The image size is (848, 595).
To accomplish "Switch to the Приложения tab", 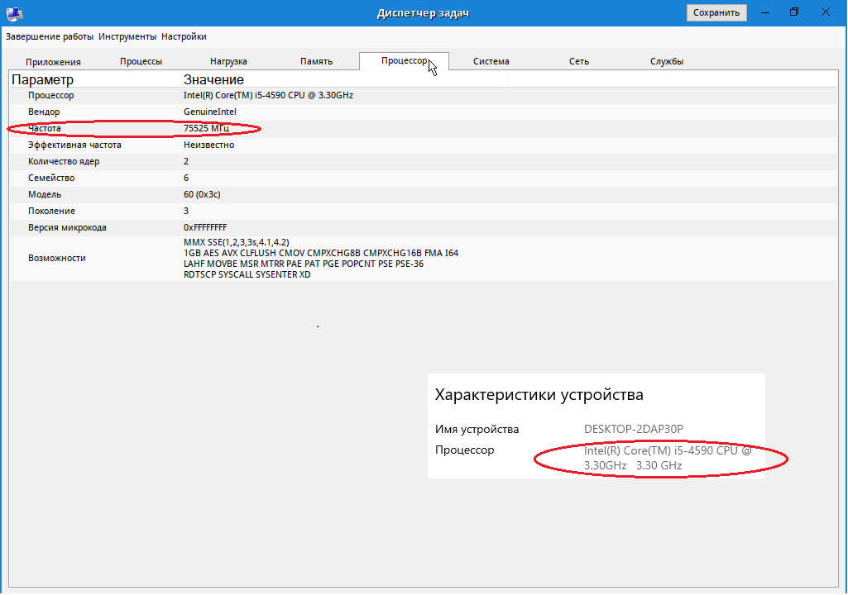I will (53, 62).
